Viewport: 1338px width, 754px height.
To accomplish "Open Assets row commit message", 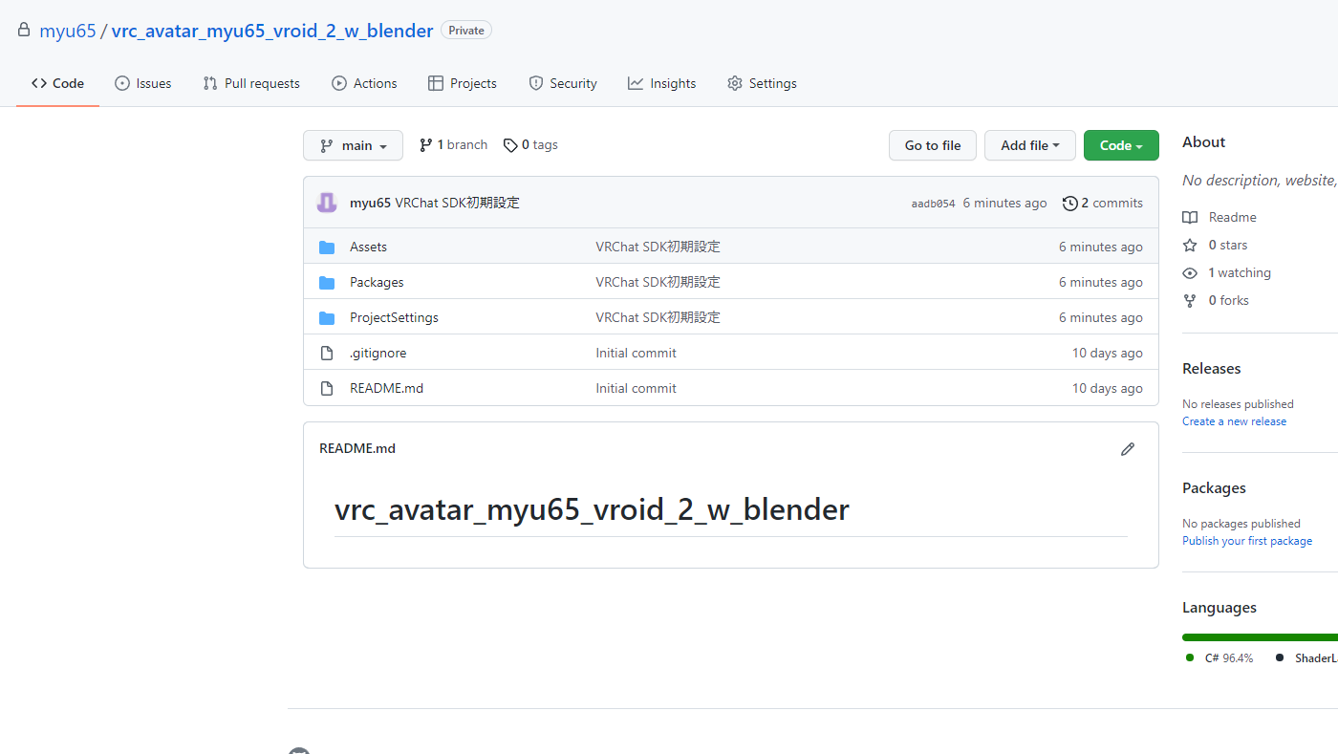I will [x=658, y=247].
